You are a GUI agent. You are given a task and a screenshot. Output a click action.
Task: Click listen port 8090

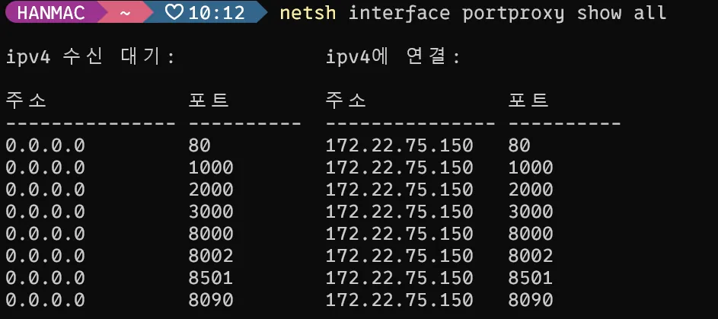point(211,300)
